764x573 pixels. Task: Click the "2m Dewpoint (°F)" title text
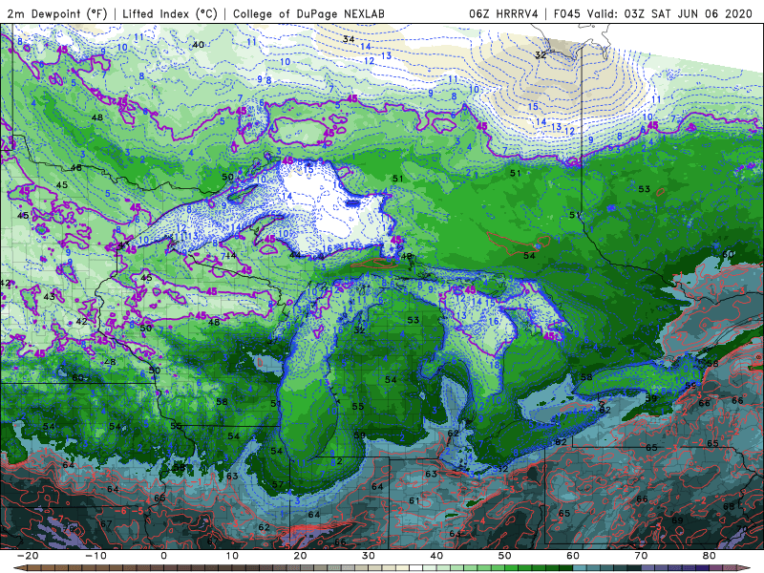(x=57, y=14)
